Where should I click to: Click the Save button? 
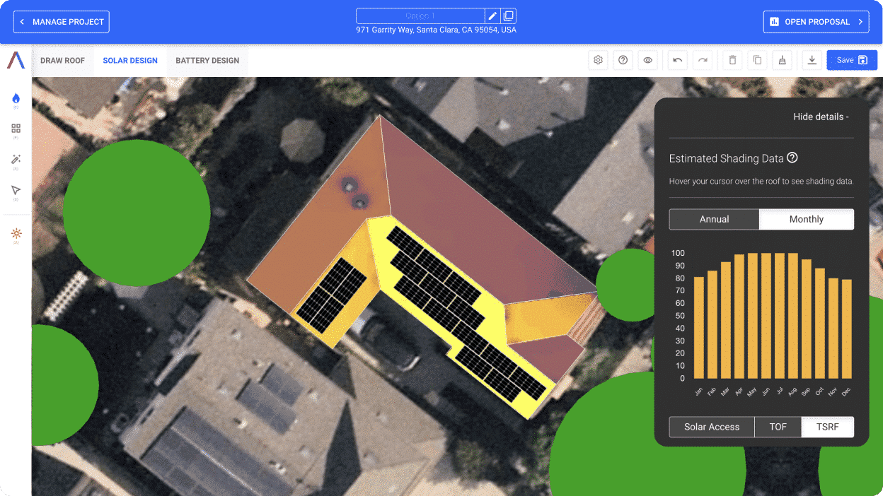[852, 60]
